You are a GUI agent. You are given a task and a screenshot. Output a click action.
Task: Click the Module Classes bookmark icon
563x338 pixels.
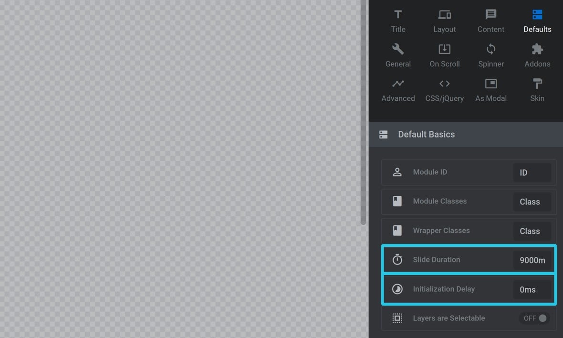pyautogui.click(x=397, y=201)
